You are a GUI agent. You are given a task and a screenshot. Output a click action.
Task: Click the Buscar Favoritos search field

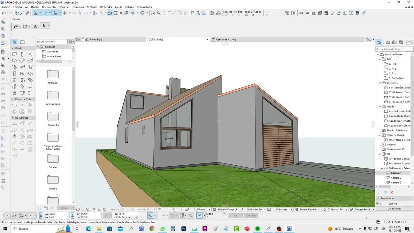click(x=52, y=41)
